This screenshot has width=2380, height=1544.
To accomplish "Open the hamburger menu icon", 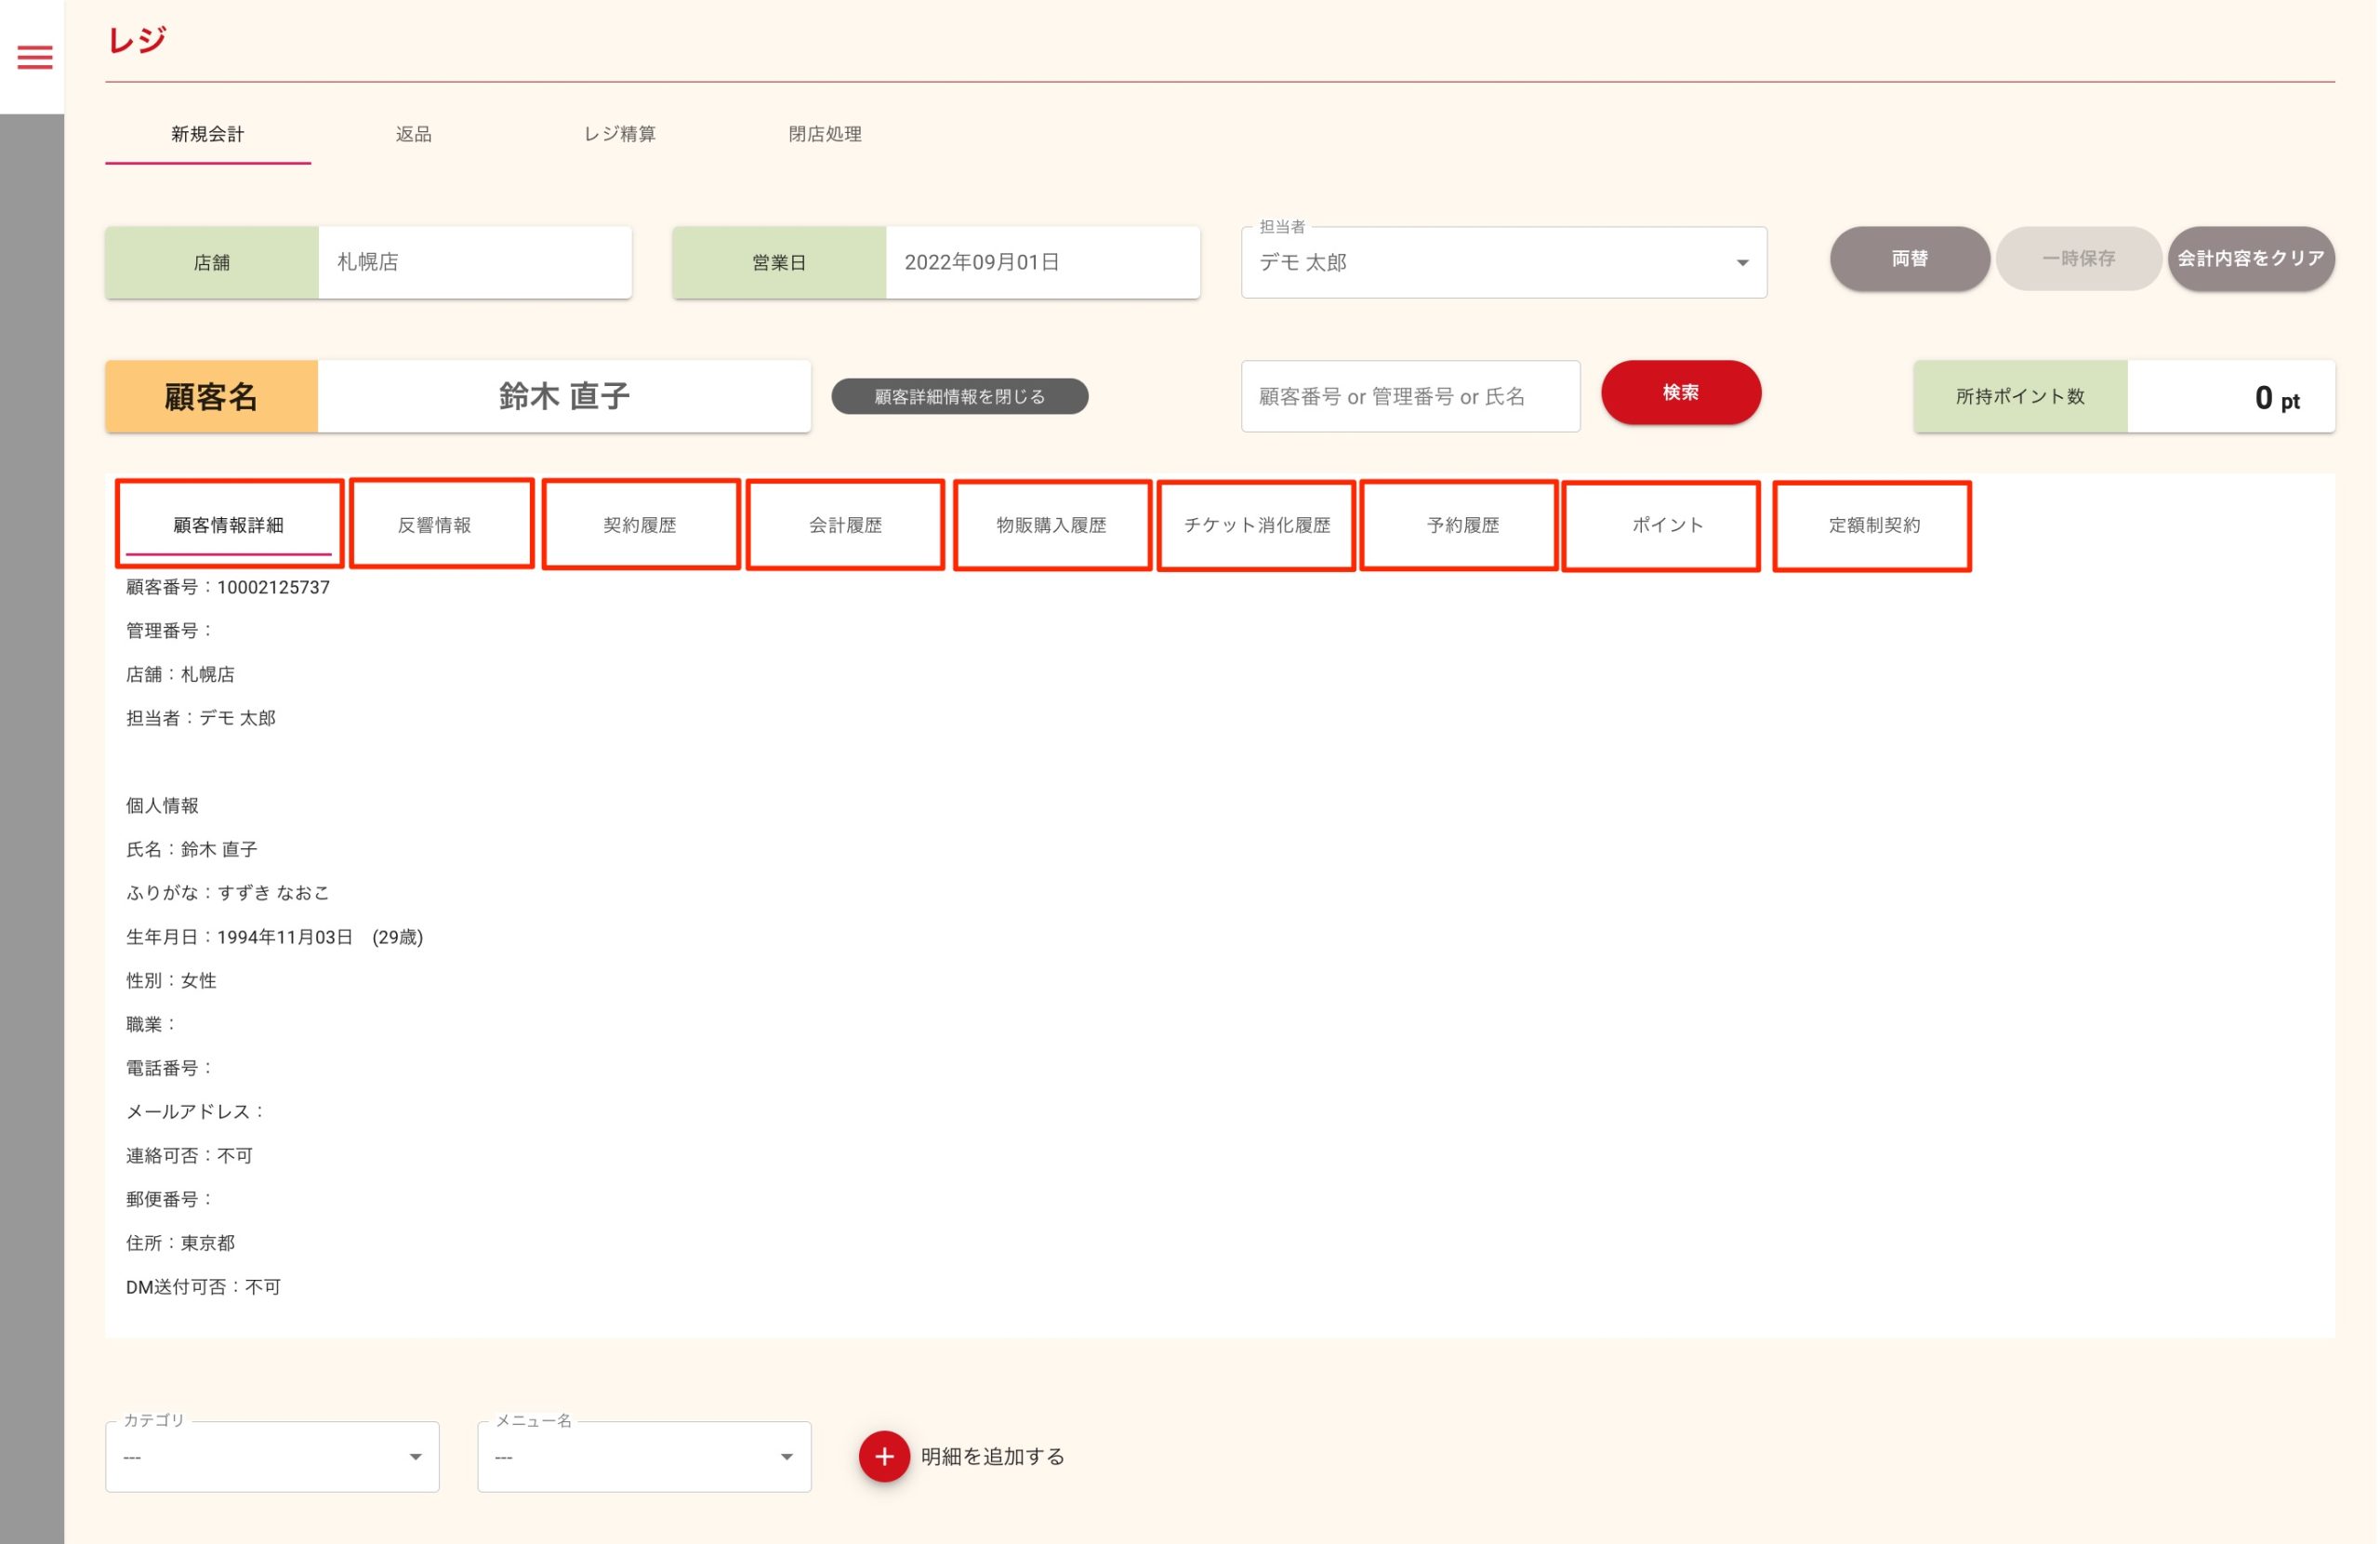I will (x=34, y=57).
